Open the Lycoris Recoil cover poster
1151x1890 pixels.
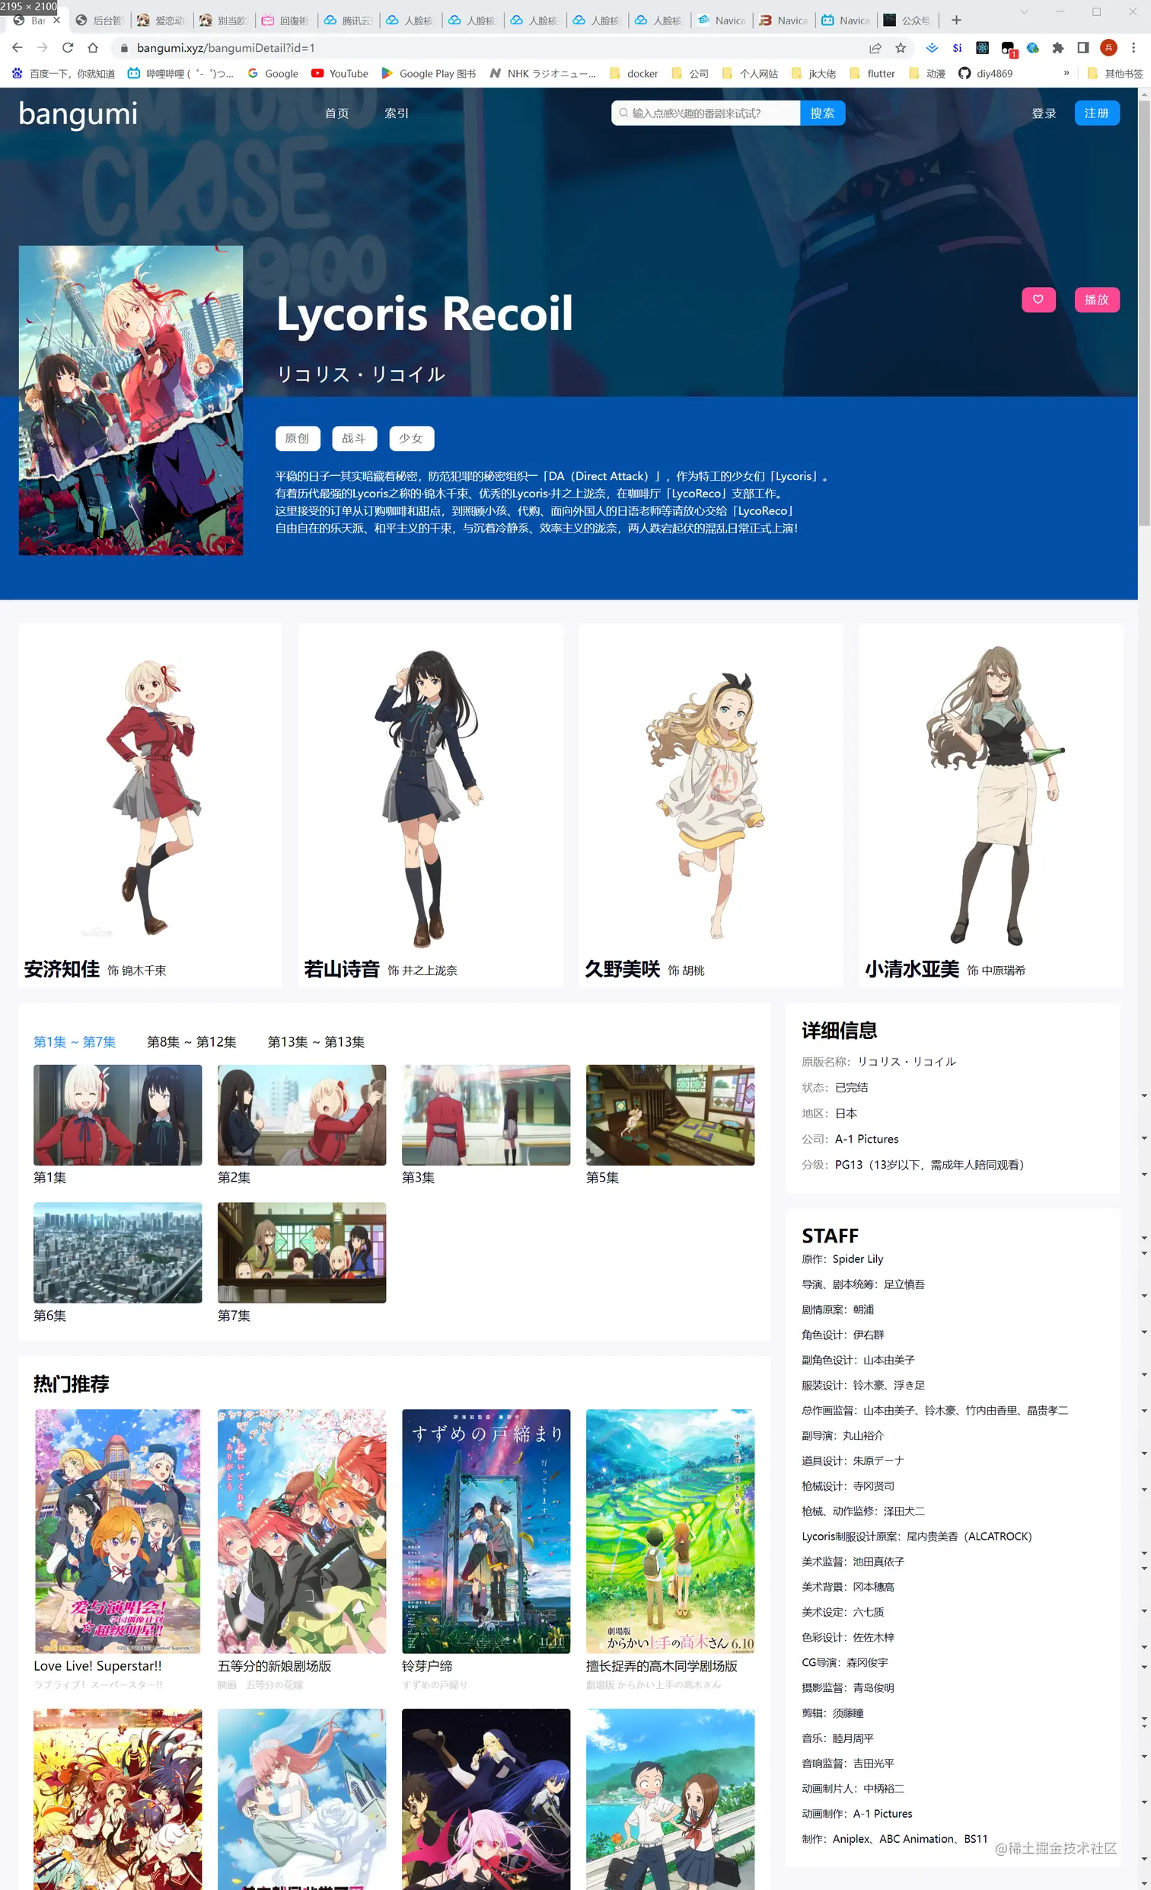point(131,400)
